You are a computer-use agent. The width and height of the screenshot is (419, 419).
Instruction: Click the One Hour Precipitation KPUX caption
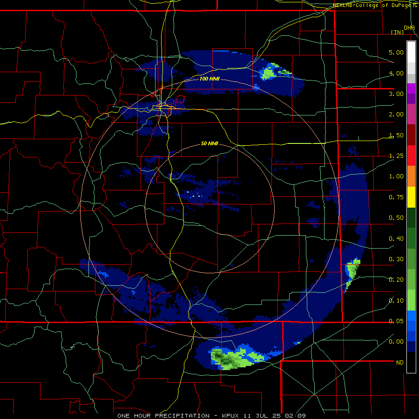pyautogui.click(x=212, y=416)
